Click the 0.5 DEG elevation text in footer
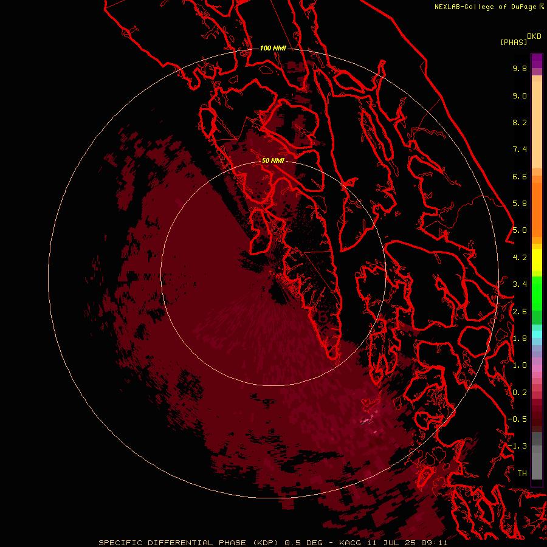The height and width of the screenshot is (547, 547). (x=305, y=543)
